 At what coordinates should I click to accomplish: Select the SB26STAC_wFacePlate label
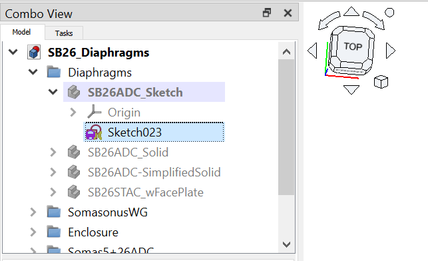(x=146, y=192)
